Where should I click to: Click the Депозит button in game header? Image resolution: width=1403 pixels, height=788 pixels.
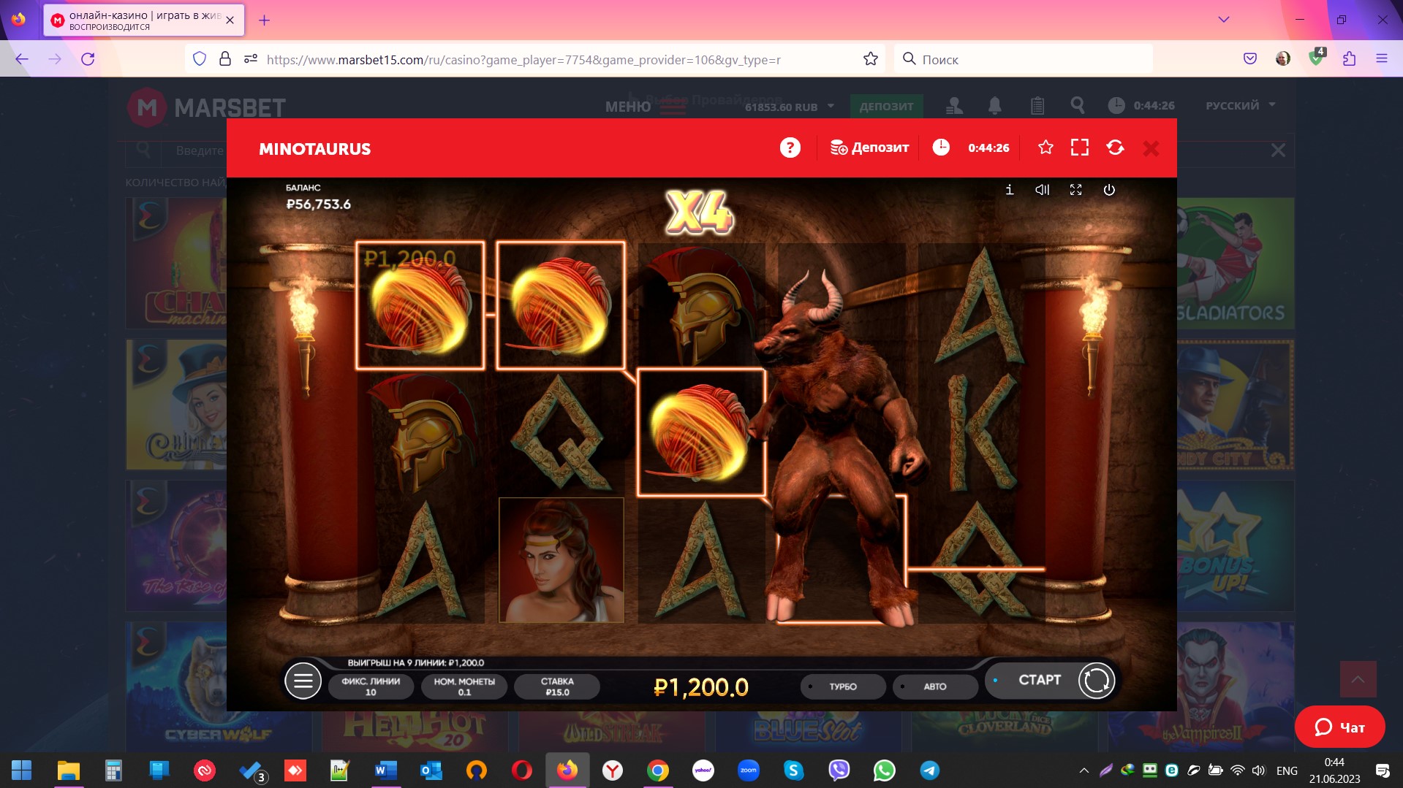(869, 148)
